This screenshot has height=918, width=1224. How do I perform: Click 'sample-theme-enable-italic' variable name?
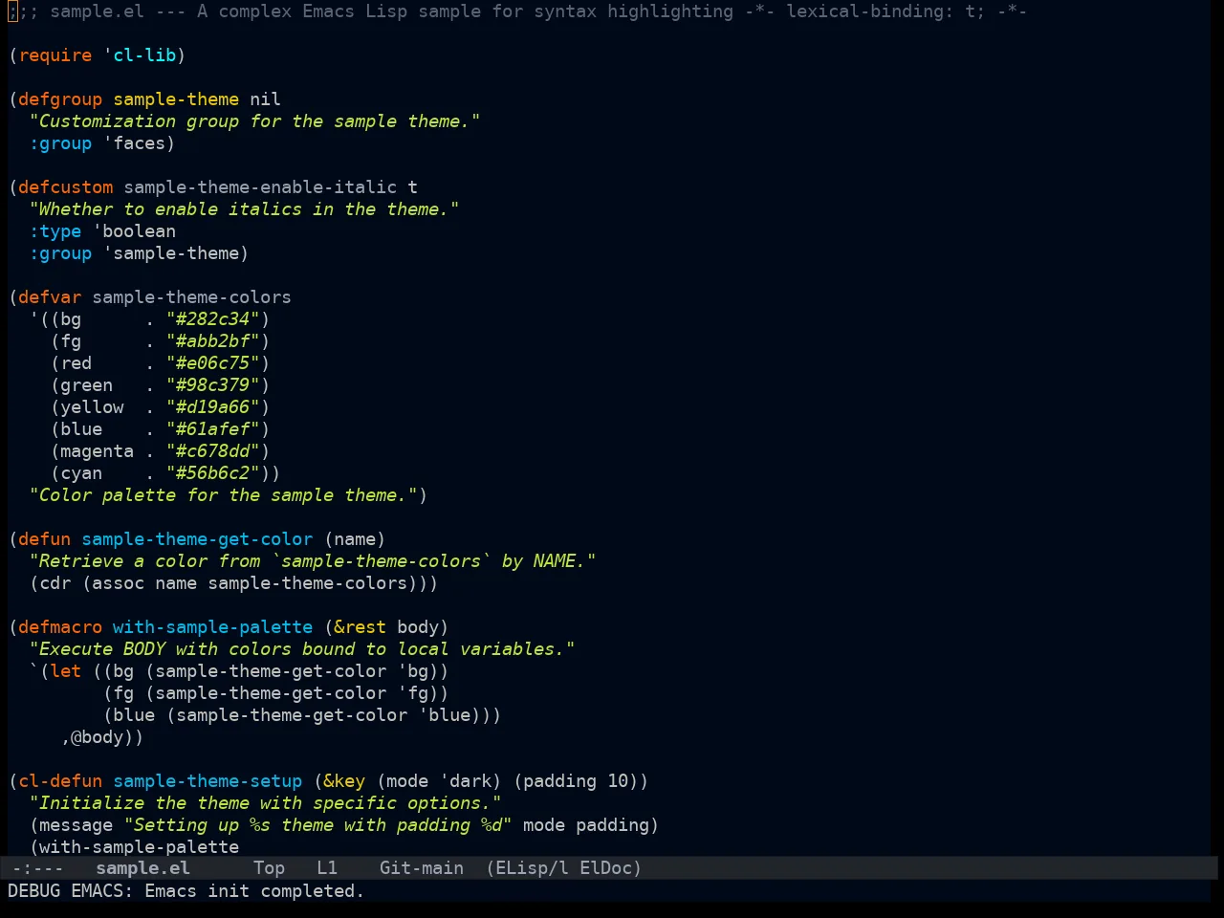click(260, 187)
